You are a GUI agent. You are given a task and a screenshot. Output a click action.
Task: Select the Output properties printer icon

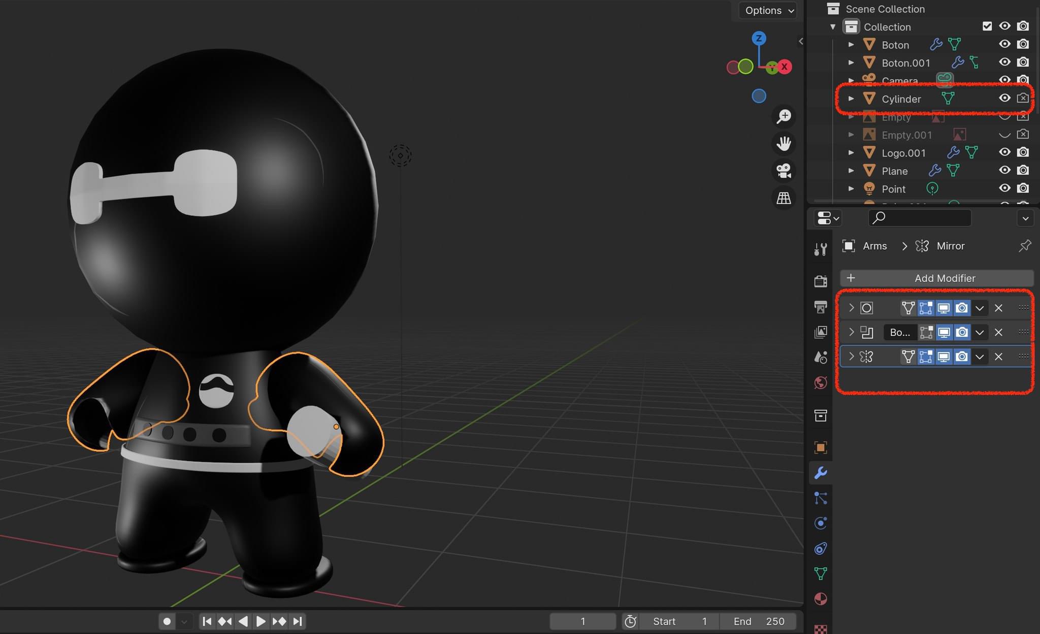pos(821,307)
